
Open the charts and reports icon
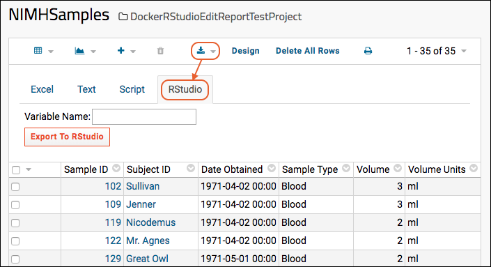point(79,51)
